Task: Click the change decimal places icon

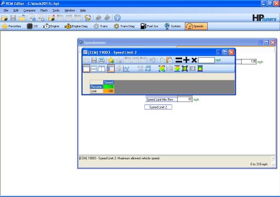Action: point(148,69)
